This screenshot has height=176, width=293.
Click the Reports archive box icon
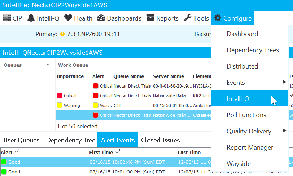(150, 18)
